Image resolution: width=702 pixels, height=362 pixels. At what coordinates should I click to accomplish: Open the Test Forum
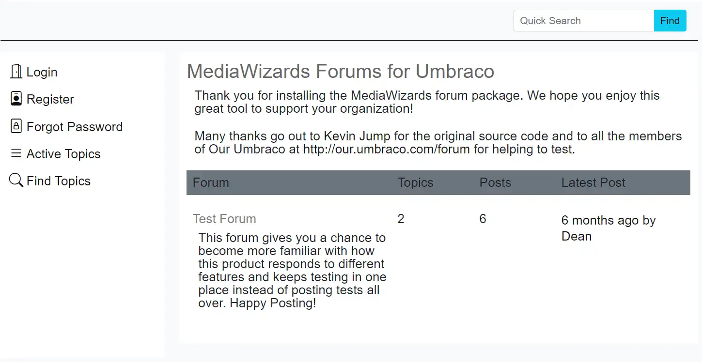pos(224,219)
